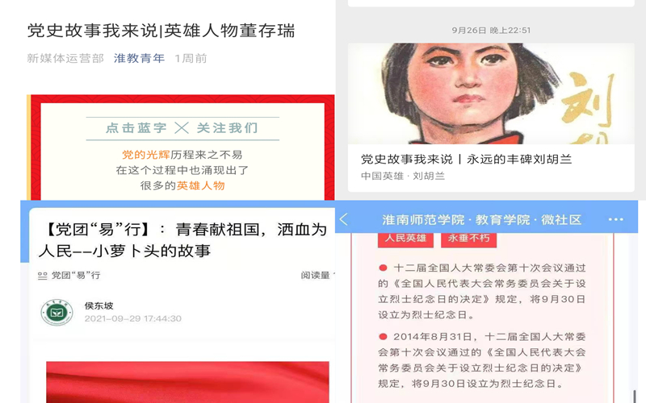
Task: Select author name 侯东坡
Action: 99,306
